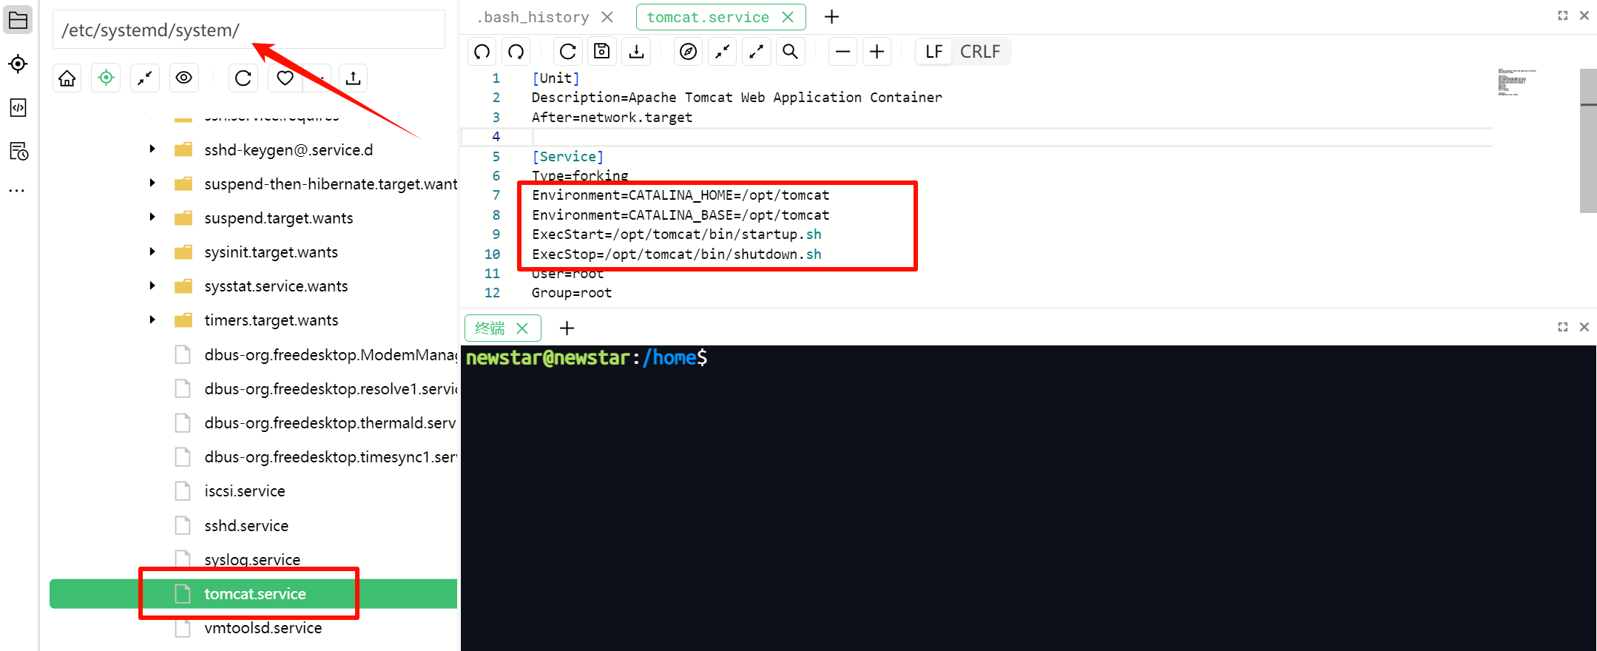Click the compass icon in editor toolbar
The image size is (1597, 651).
coord(688,52)
